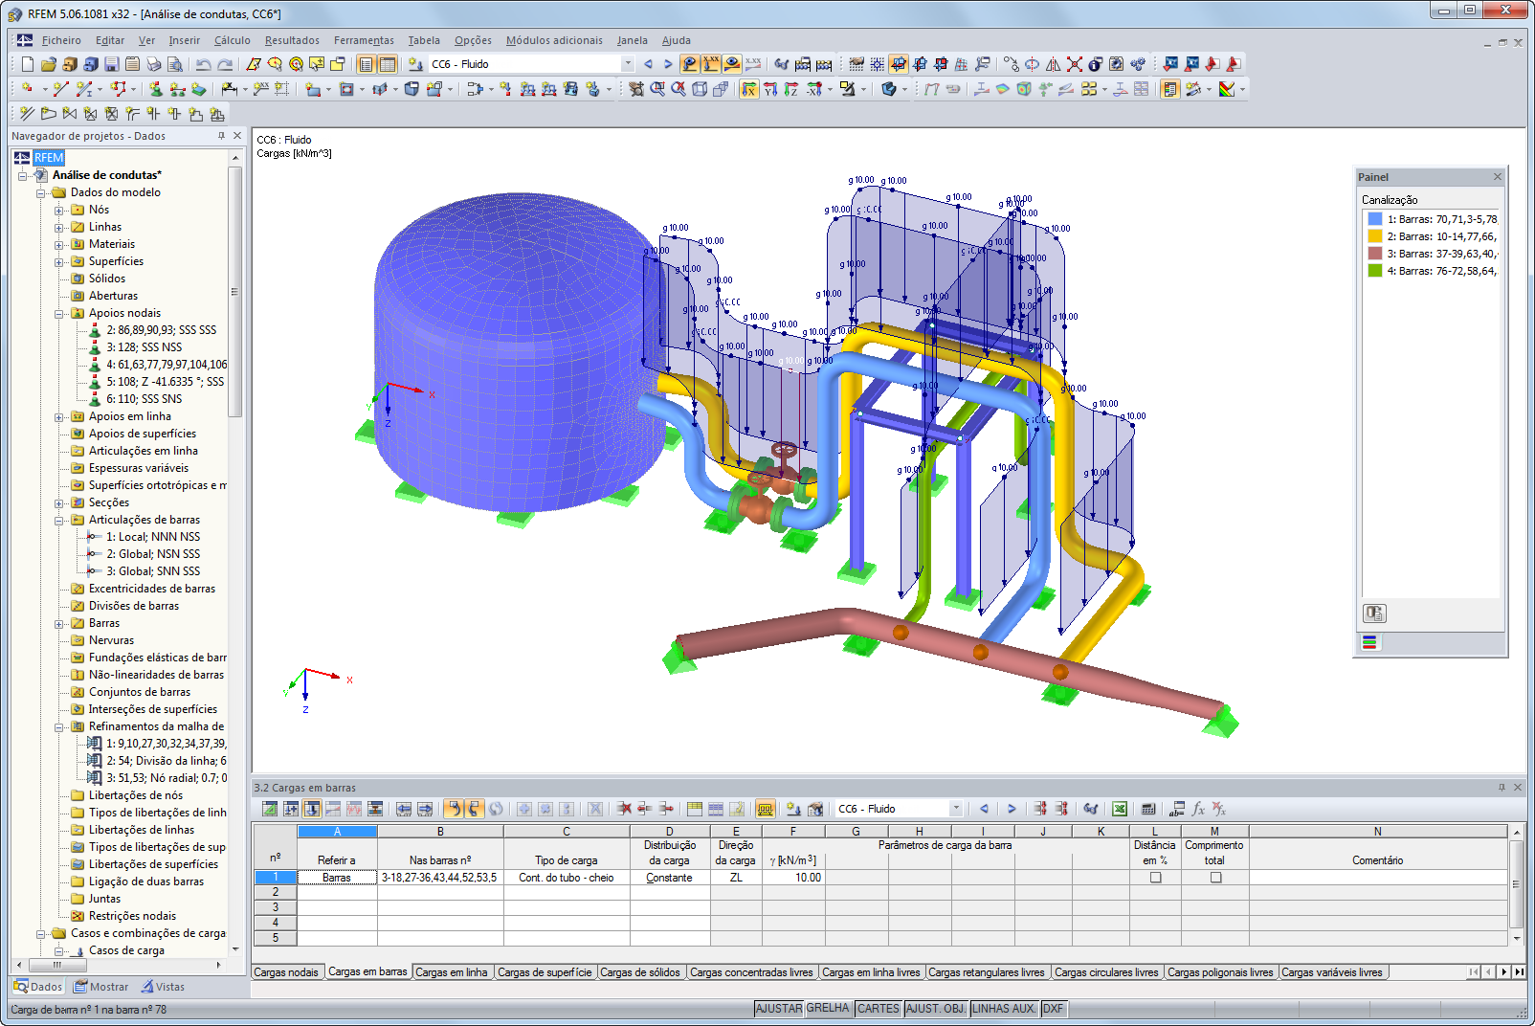Image resolution: width=1535 pixels, height=1026 pixels.
Task: Collapse the Apoios nodais tree node
Action: coord(59,314)
